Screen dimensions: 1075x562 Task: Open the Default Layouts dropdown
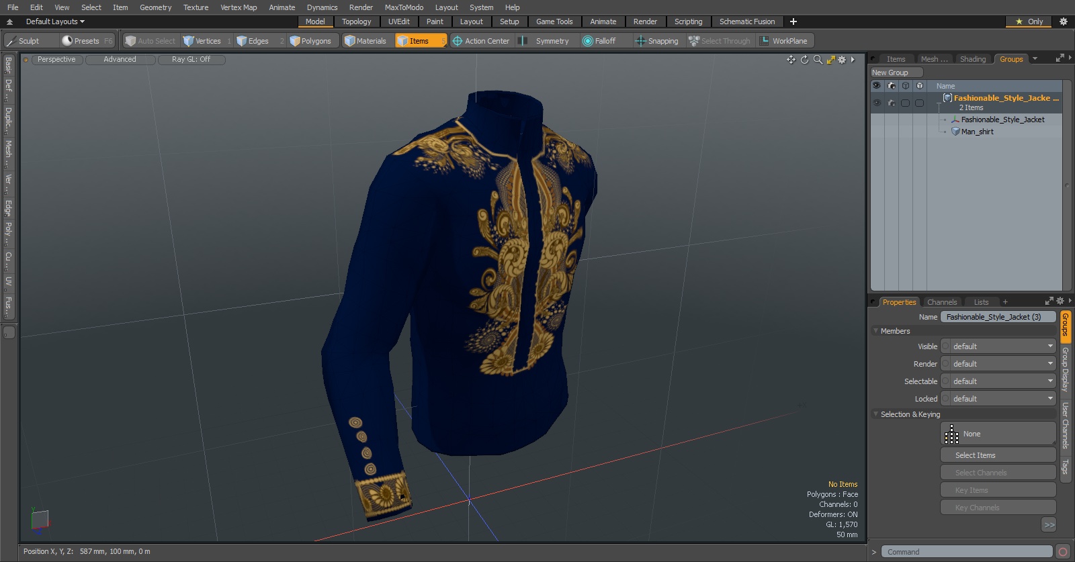click(x=55, y=21)
